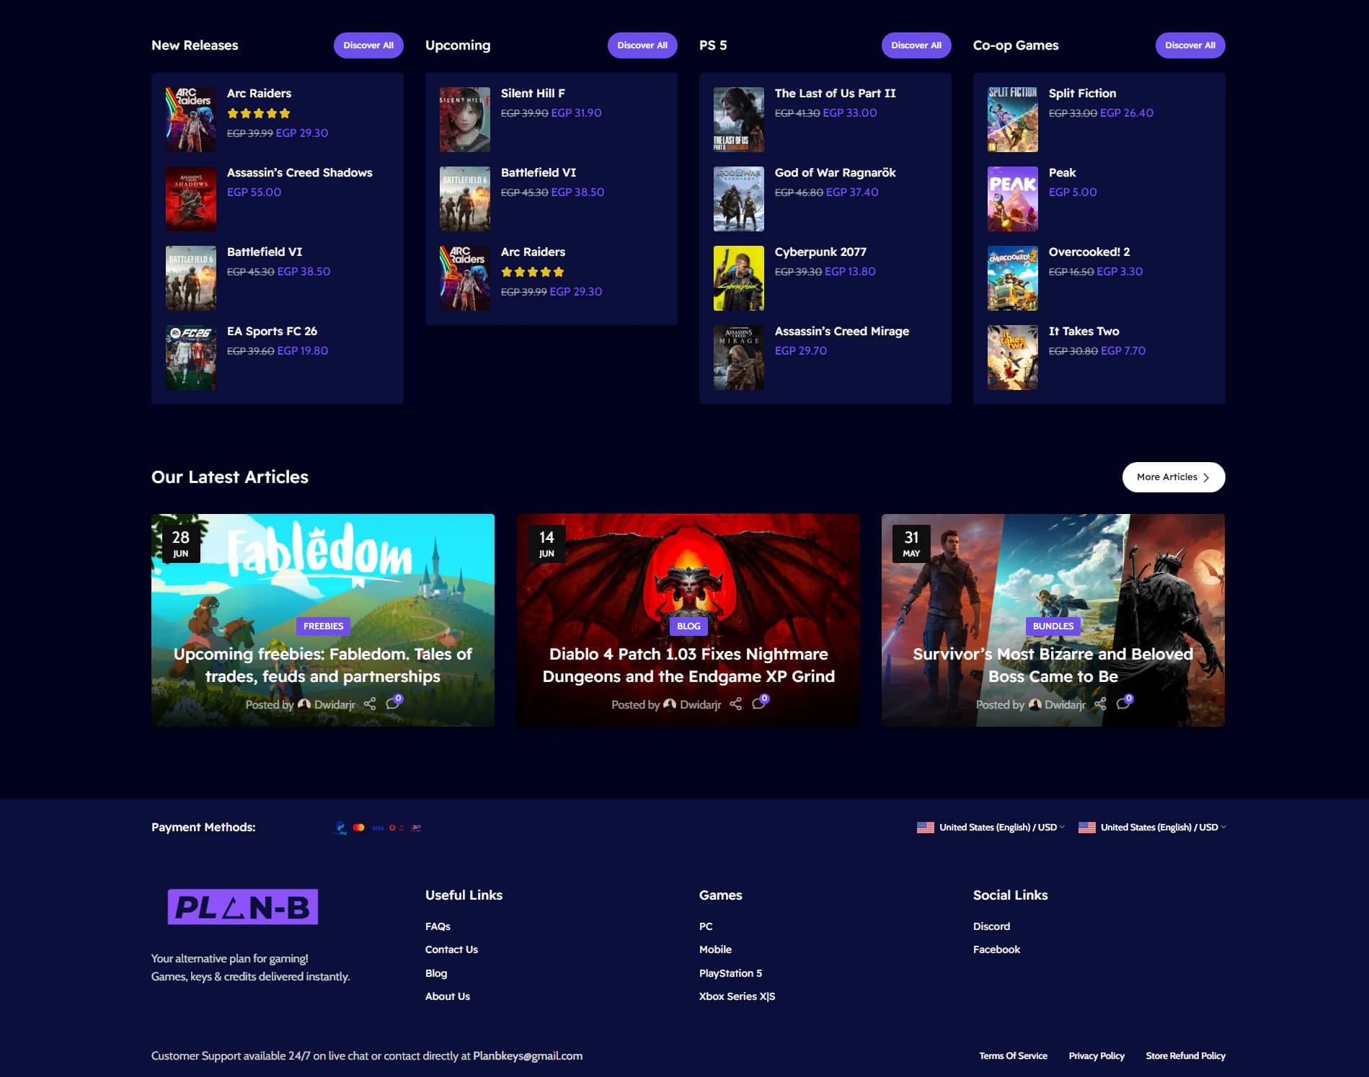Viewport: 1369px width, 1077px height.
Task: Open the God of War Ragnarök cover thumbnail
Action: (x=739, y=199)
